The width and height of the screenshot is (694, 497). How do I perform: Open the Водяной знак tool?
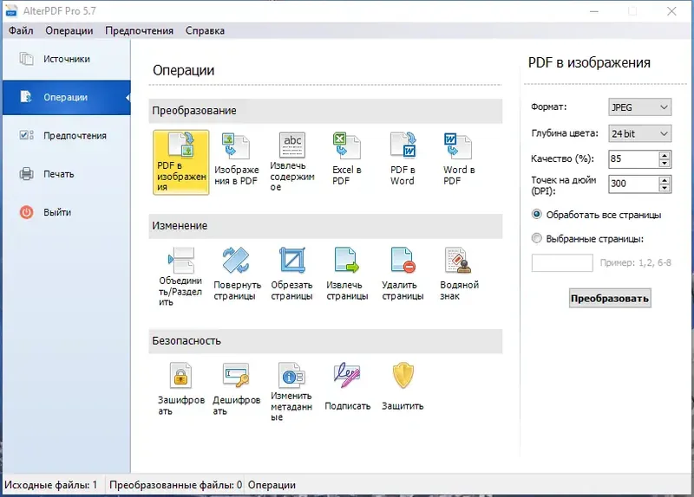click(459, 274)
